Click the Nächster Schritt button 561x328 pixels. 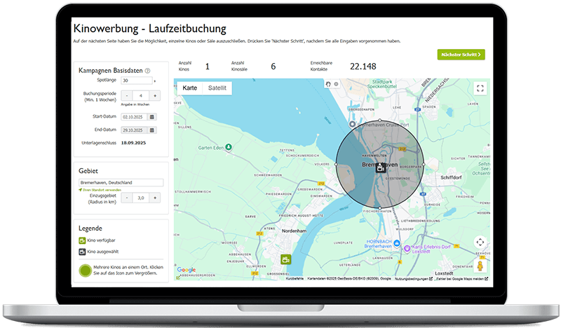point(461,55)
